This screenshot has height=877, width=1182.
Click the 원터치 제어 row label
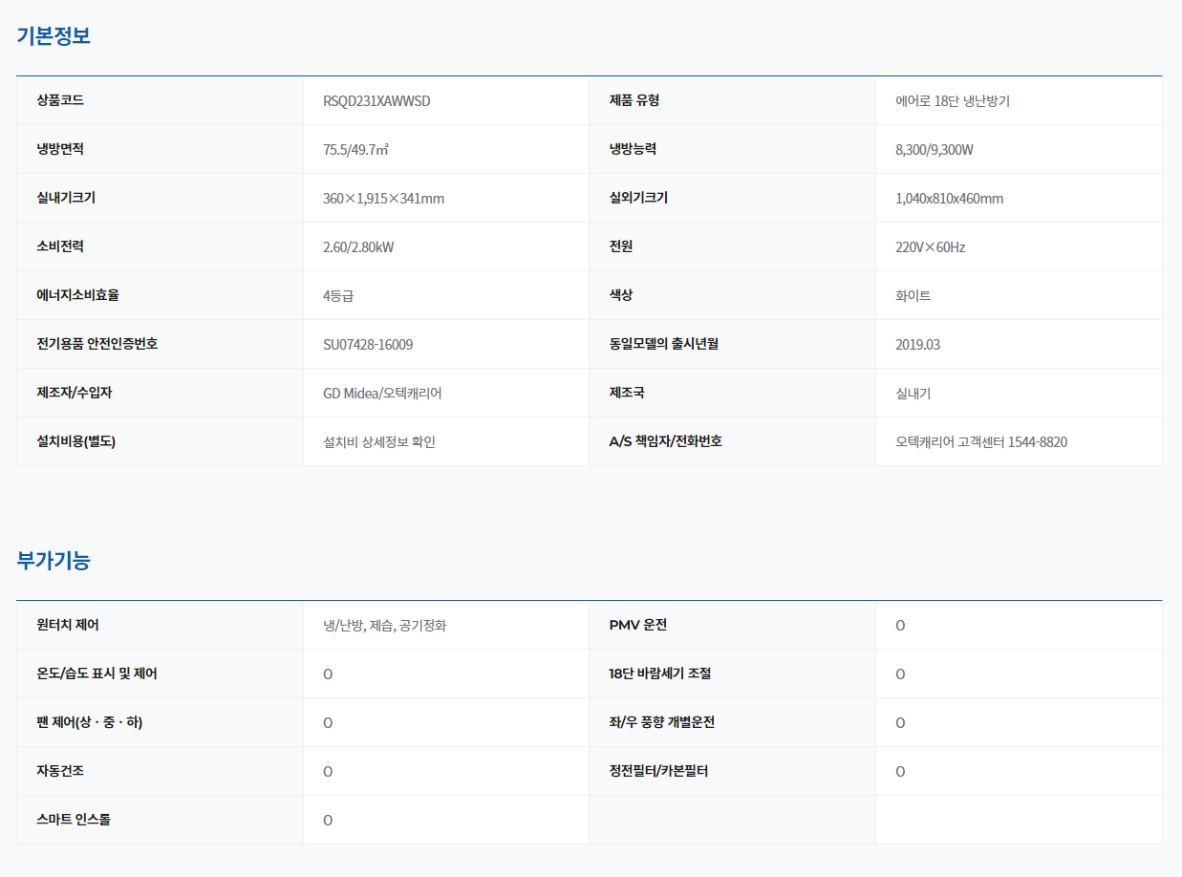(x=68, y=626)
